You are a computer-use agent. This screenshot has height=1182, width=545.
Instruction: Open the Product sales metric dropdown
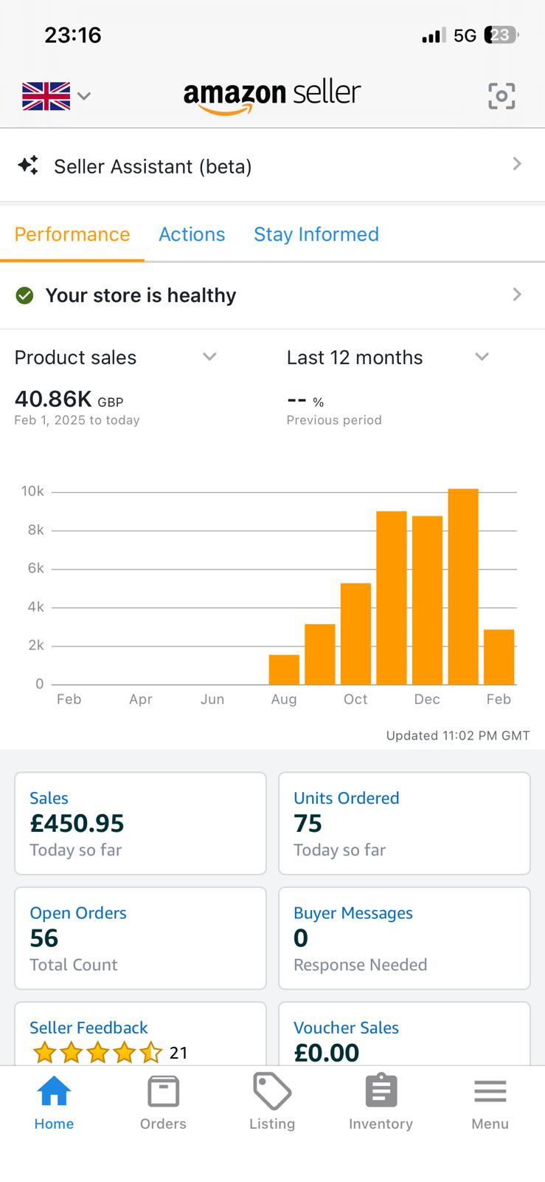tap(209, 357)
